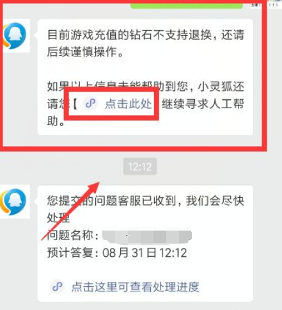Tap the link icon before 点击这里可查看处理进度
Screen dimensions: 282x310
click(58, 286)
